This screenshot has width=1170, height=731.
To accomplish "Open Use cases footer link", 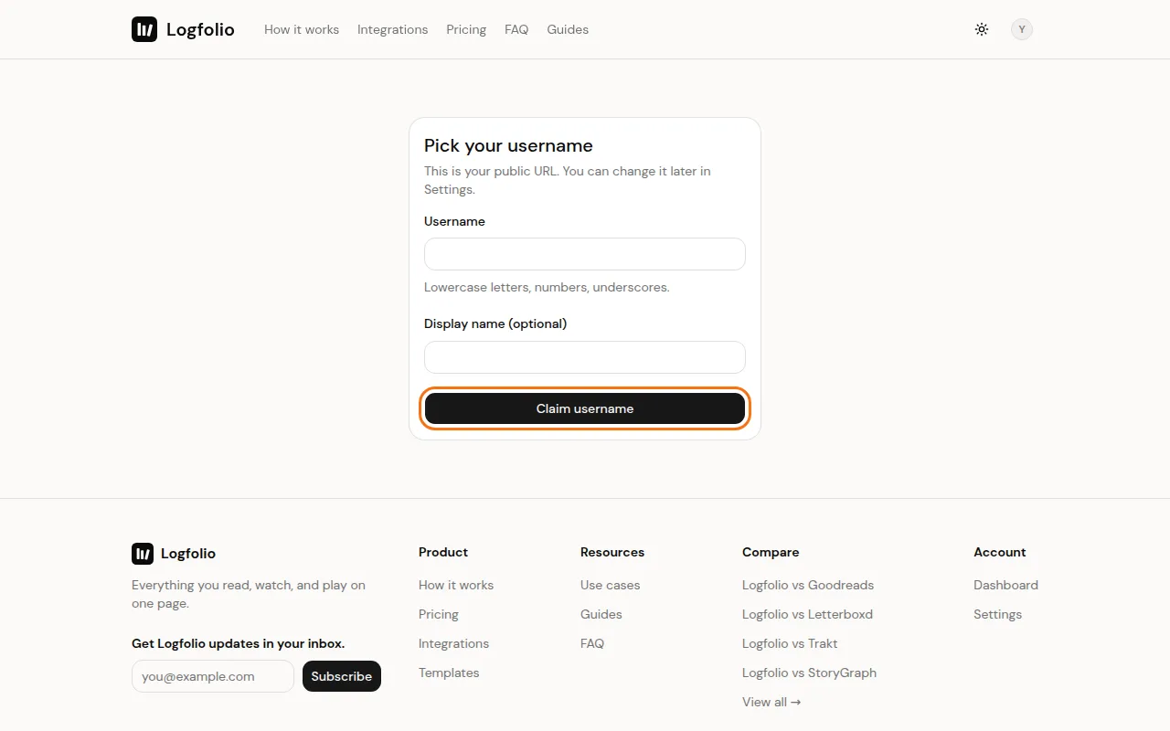I will pos(611,585).
